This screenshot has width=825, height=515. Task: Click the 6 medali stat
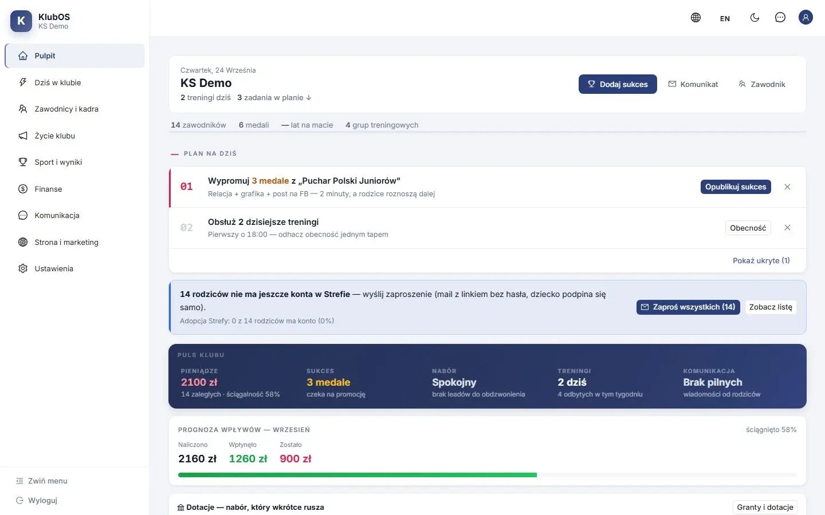pos(254,125)
